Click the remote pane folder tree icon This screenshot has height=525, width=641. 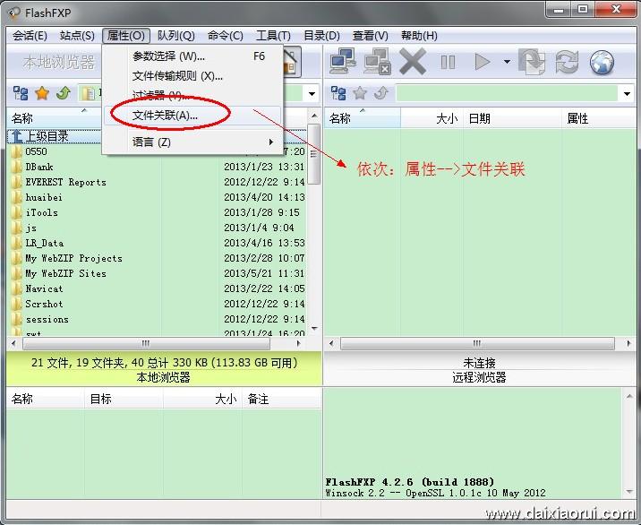click(338, 93)
